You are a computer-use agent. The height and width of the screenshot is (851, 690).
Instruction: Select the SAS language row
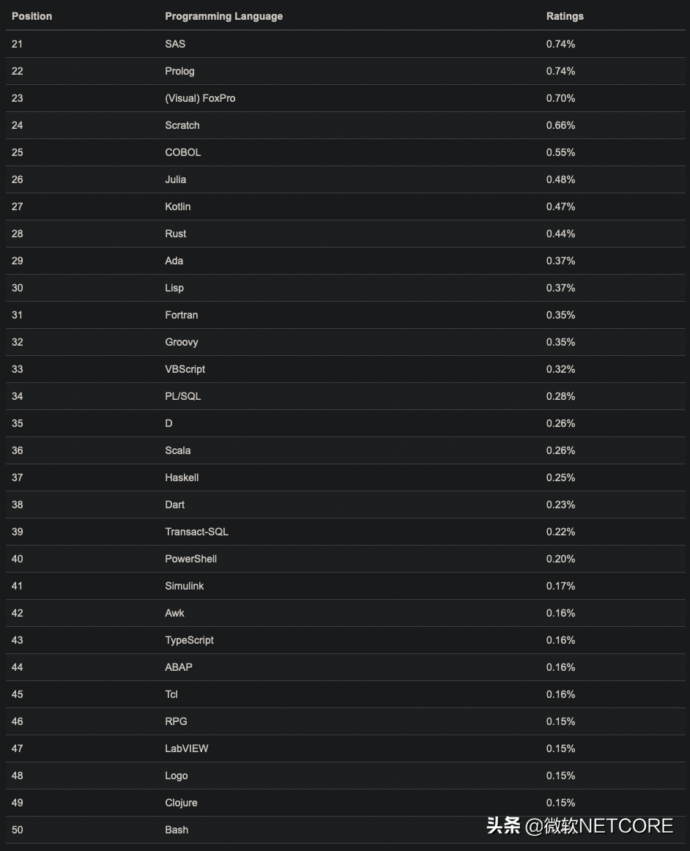pos(175,44)
